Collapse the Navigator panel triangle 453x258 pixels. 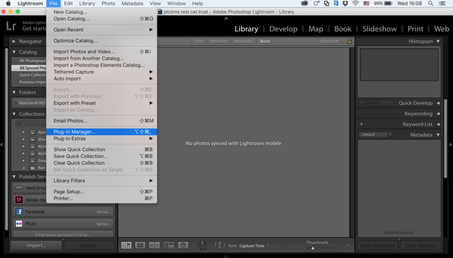coord(14,42)
